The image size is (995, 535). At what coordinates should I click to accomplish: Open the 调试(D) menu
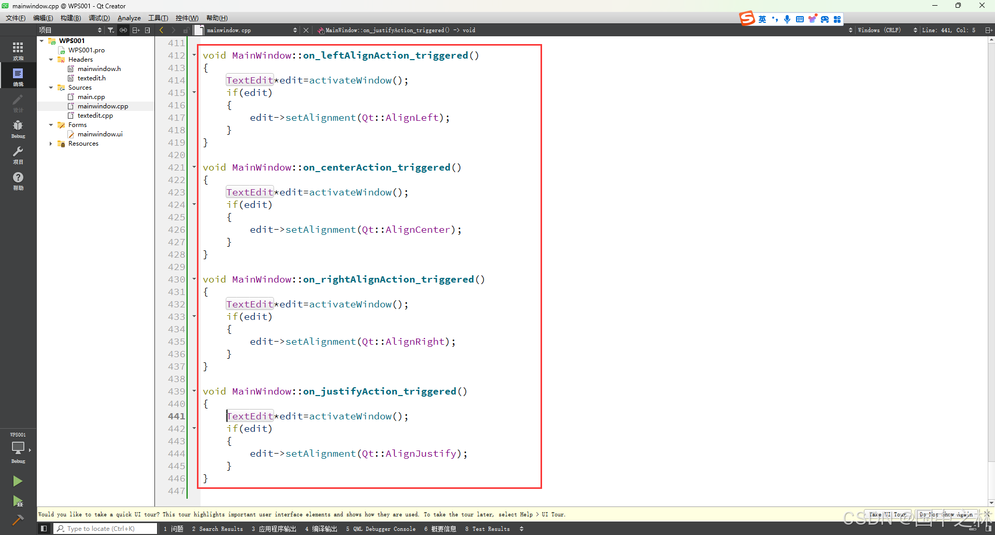point(99,18)
